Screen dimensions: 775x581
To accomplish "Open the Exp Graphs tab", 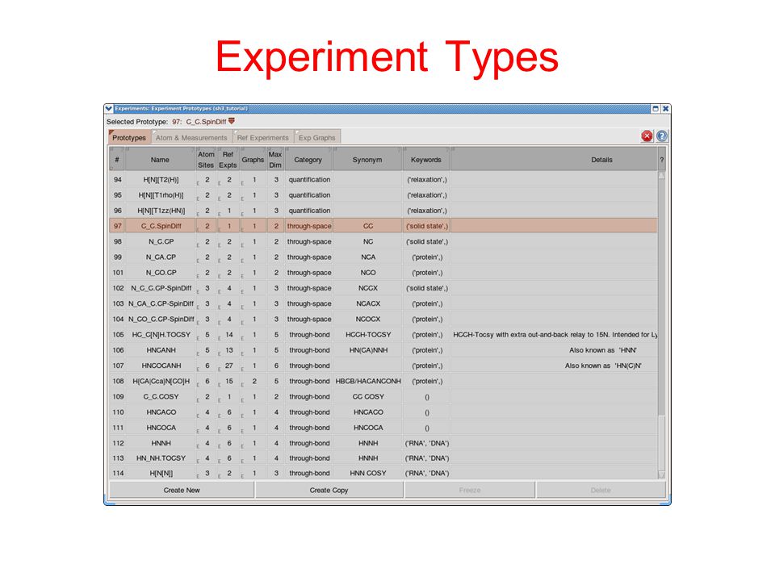I will (316, 138).
